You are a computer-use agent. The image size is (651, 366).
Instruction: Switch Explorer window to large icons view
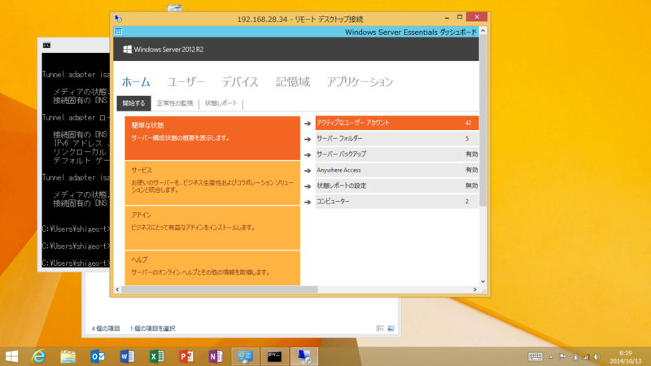(x=391, y=329)
